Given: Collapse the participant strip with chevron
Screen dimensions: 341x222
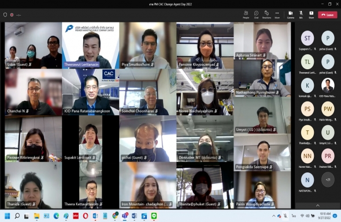Looking at the screenshot, I should tap(318, 205).
